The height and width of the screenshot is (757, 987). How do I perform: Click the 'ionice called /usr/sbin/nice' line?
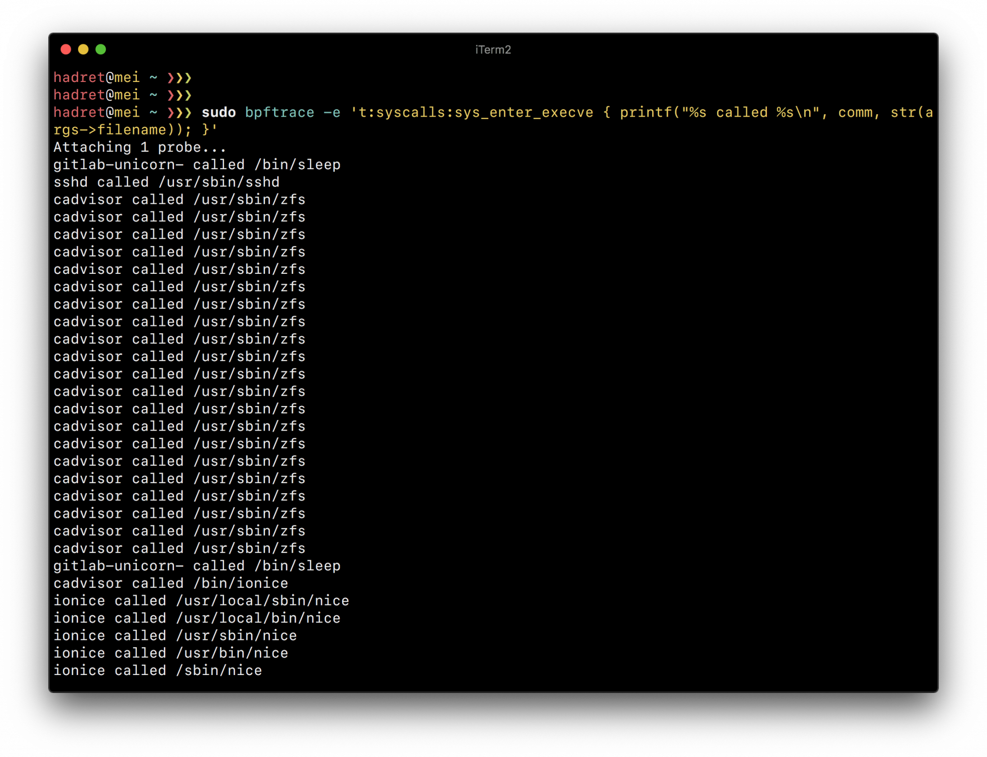point(175,635)
